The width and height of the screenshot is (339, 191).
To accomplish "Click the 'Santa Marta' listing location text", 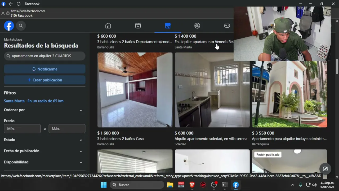I will pyautogui.click(x=183, y=47).
